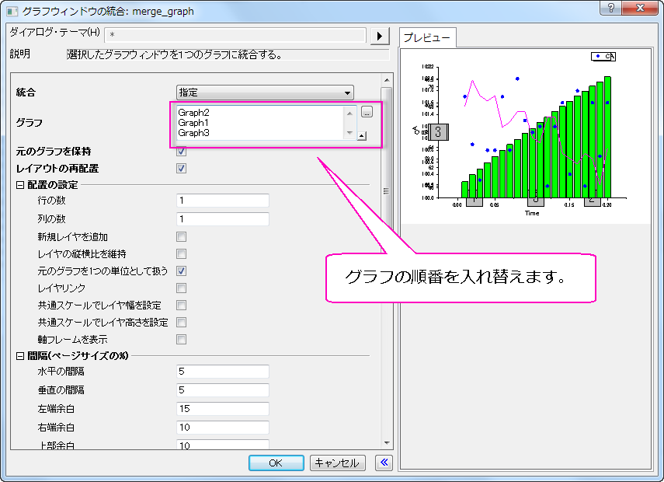Click the ダイアログ・テーマ input field
Screen dimensions: 664x482
tap(235, 35)
